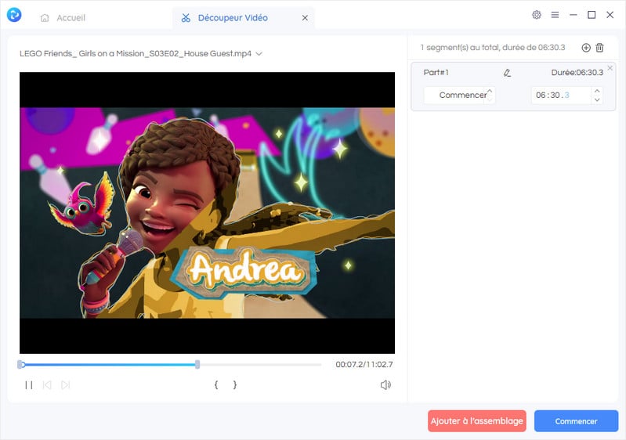Image resolution: width=626 pixels, height=440 pixels.
Task: Maximize the application window
Action: (x=592, y=15)
